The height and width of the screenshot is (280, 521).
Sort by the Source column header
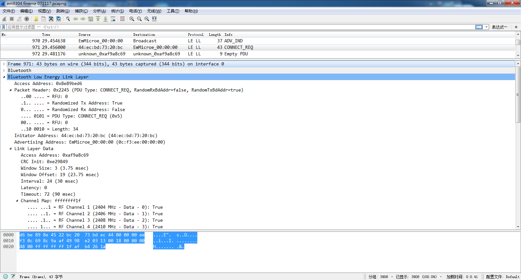pos(104,35)
